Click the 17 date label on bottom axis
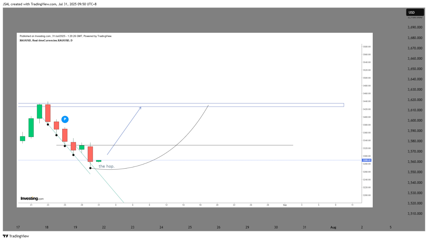The height and width of the screenshot is (241, 428). [18, 227]
